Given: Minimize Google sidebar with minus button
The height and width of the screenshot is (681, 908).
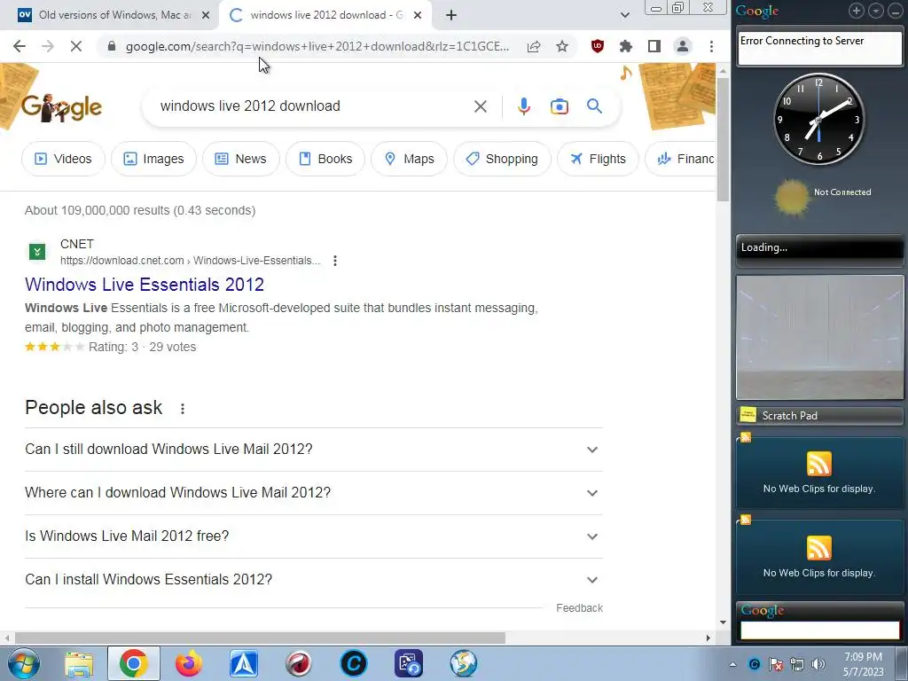Looking at the screenshot, I should point(895,11).
